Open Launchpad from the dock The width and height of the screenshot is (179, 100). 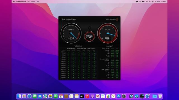(24, 96)
